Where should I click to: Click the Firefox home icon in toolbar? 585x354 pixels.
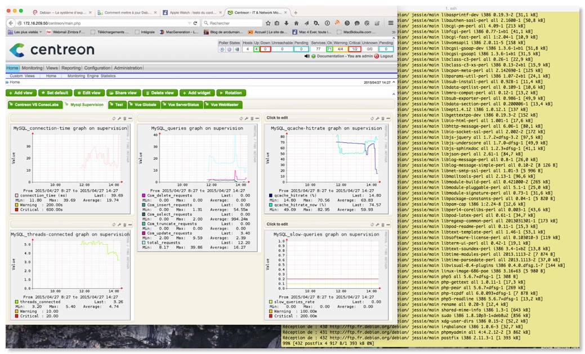pos(296,23)
